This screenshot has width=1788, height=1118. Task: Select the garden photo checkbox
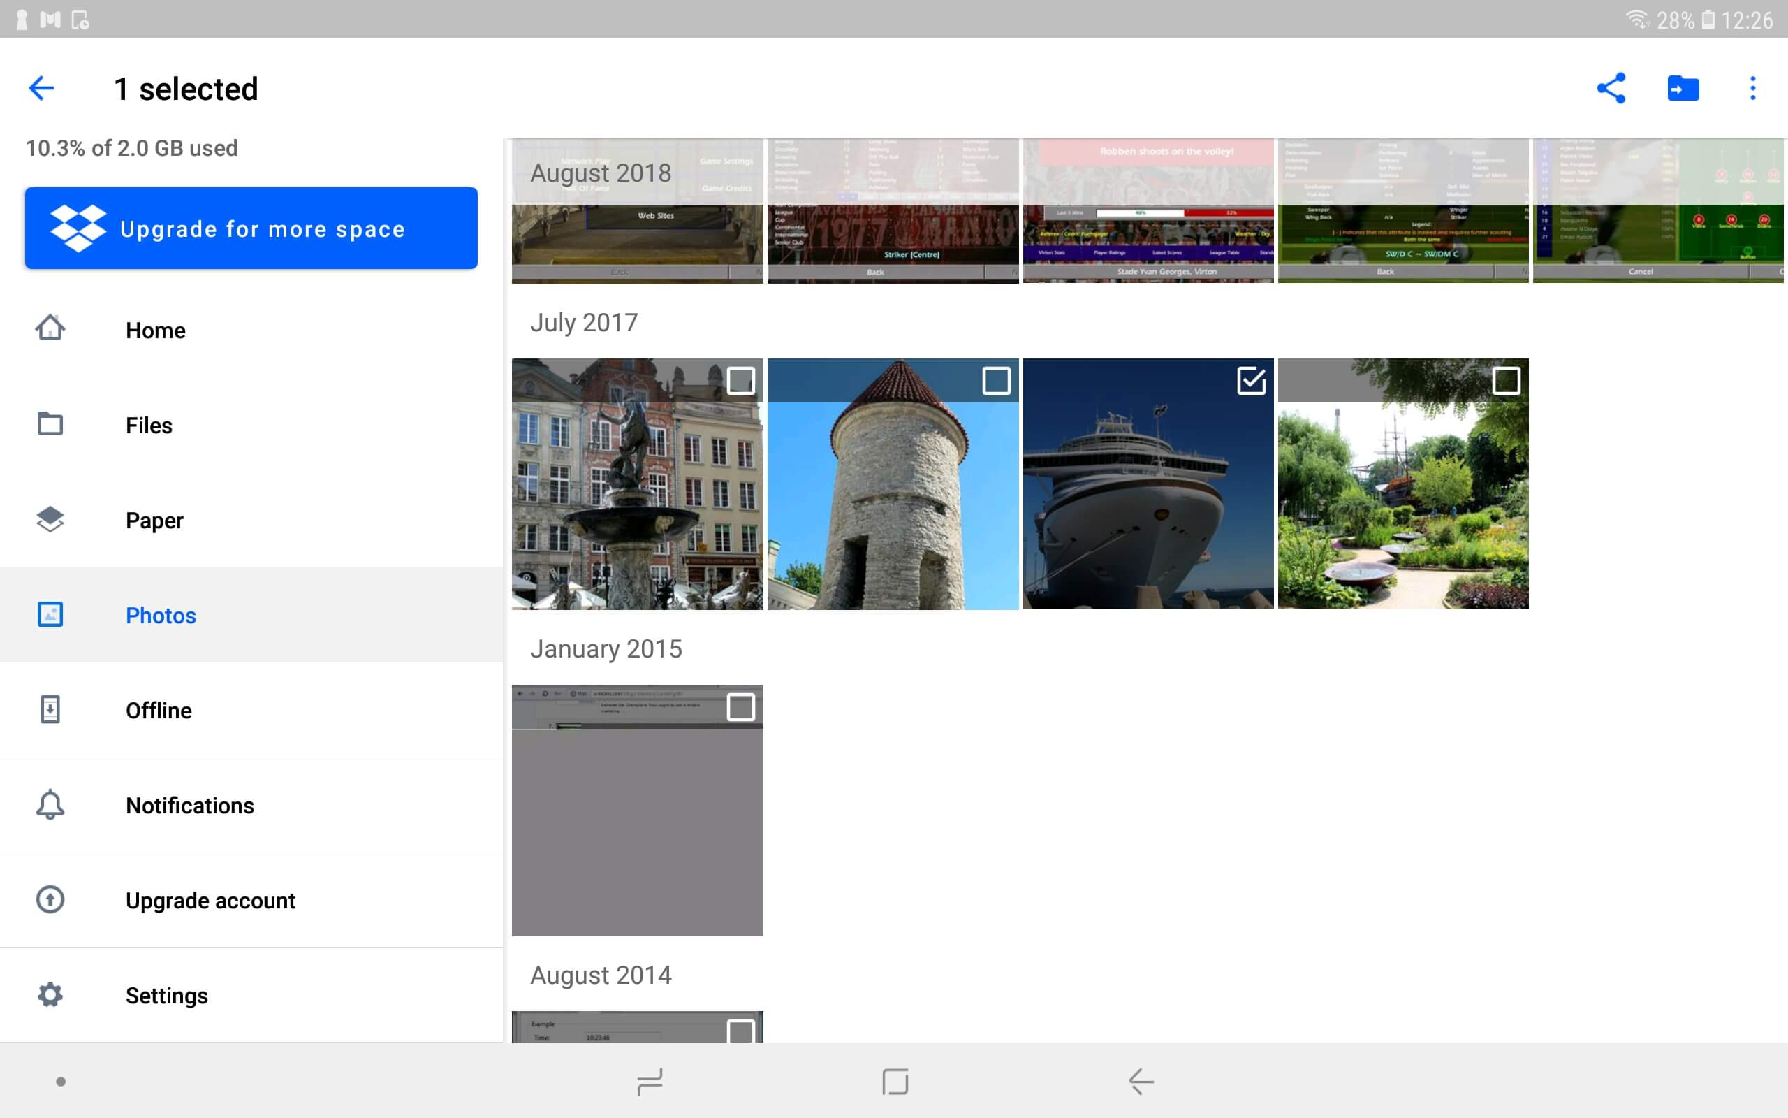[1506, 381]
